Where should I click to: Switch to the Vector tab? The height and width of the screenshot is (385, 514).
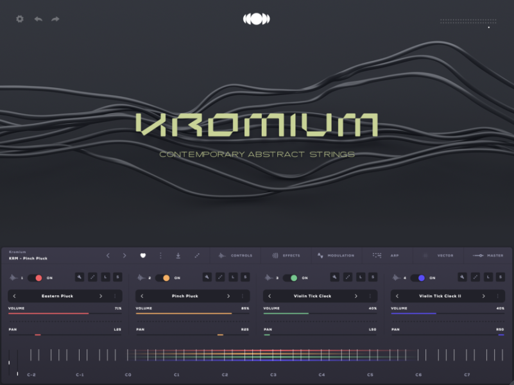[x=438, y=255]
